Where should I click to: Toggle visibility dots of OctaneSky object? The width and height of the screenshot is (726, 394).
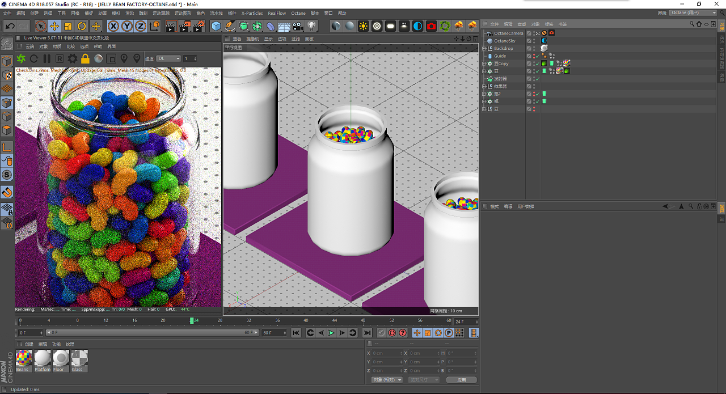tap(534, 41)
